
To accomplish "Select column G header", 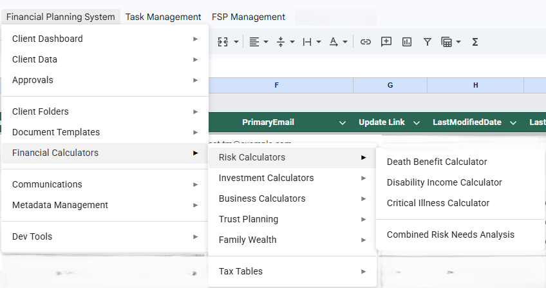I will (390, 85).
